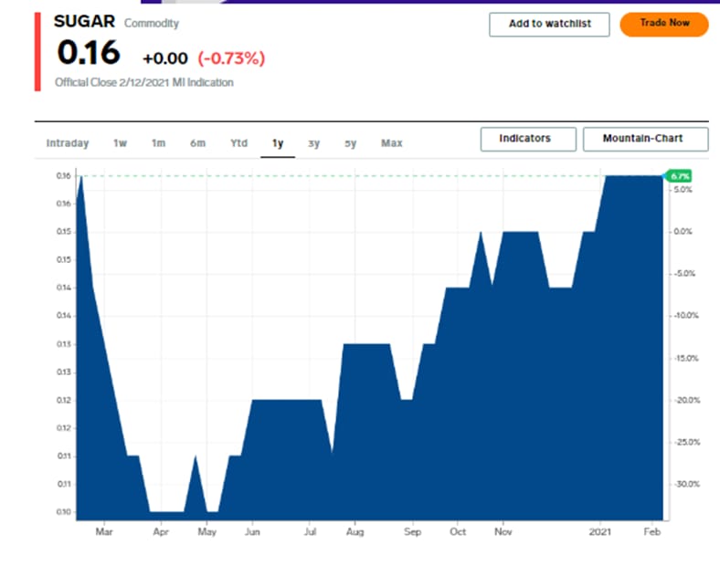This screenshot has height=566, width=720.
Task: Click the Add to watchlist button
Action: [548, 24]
